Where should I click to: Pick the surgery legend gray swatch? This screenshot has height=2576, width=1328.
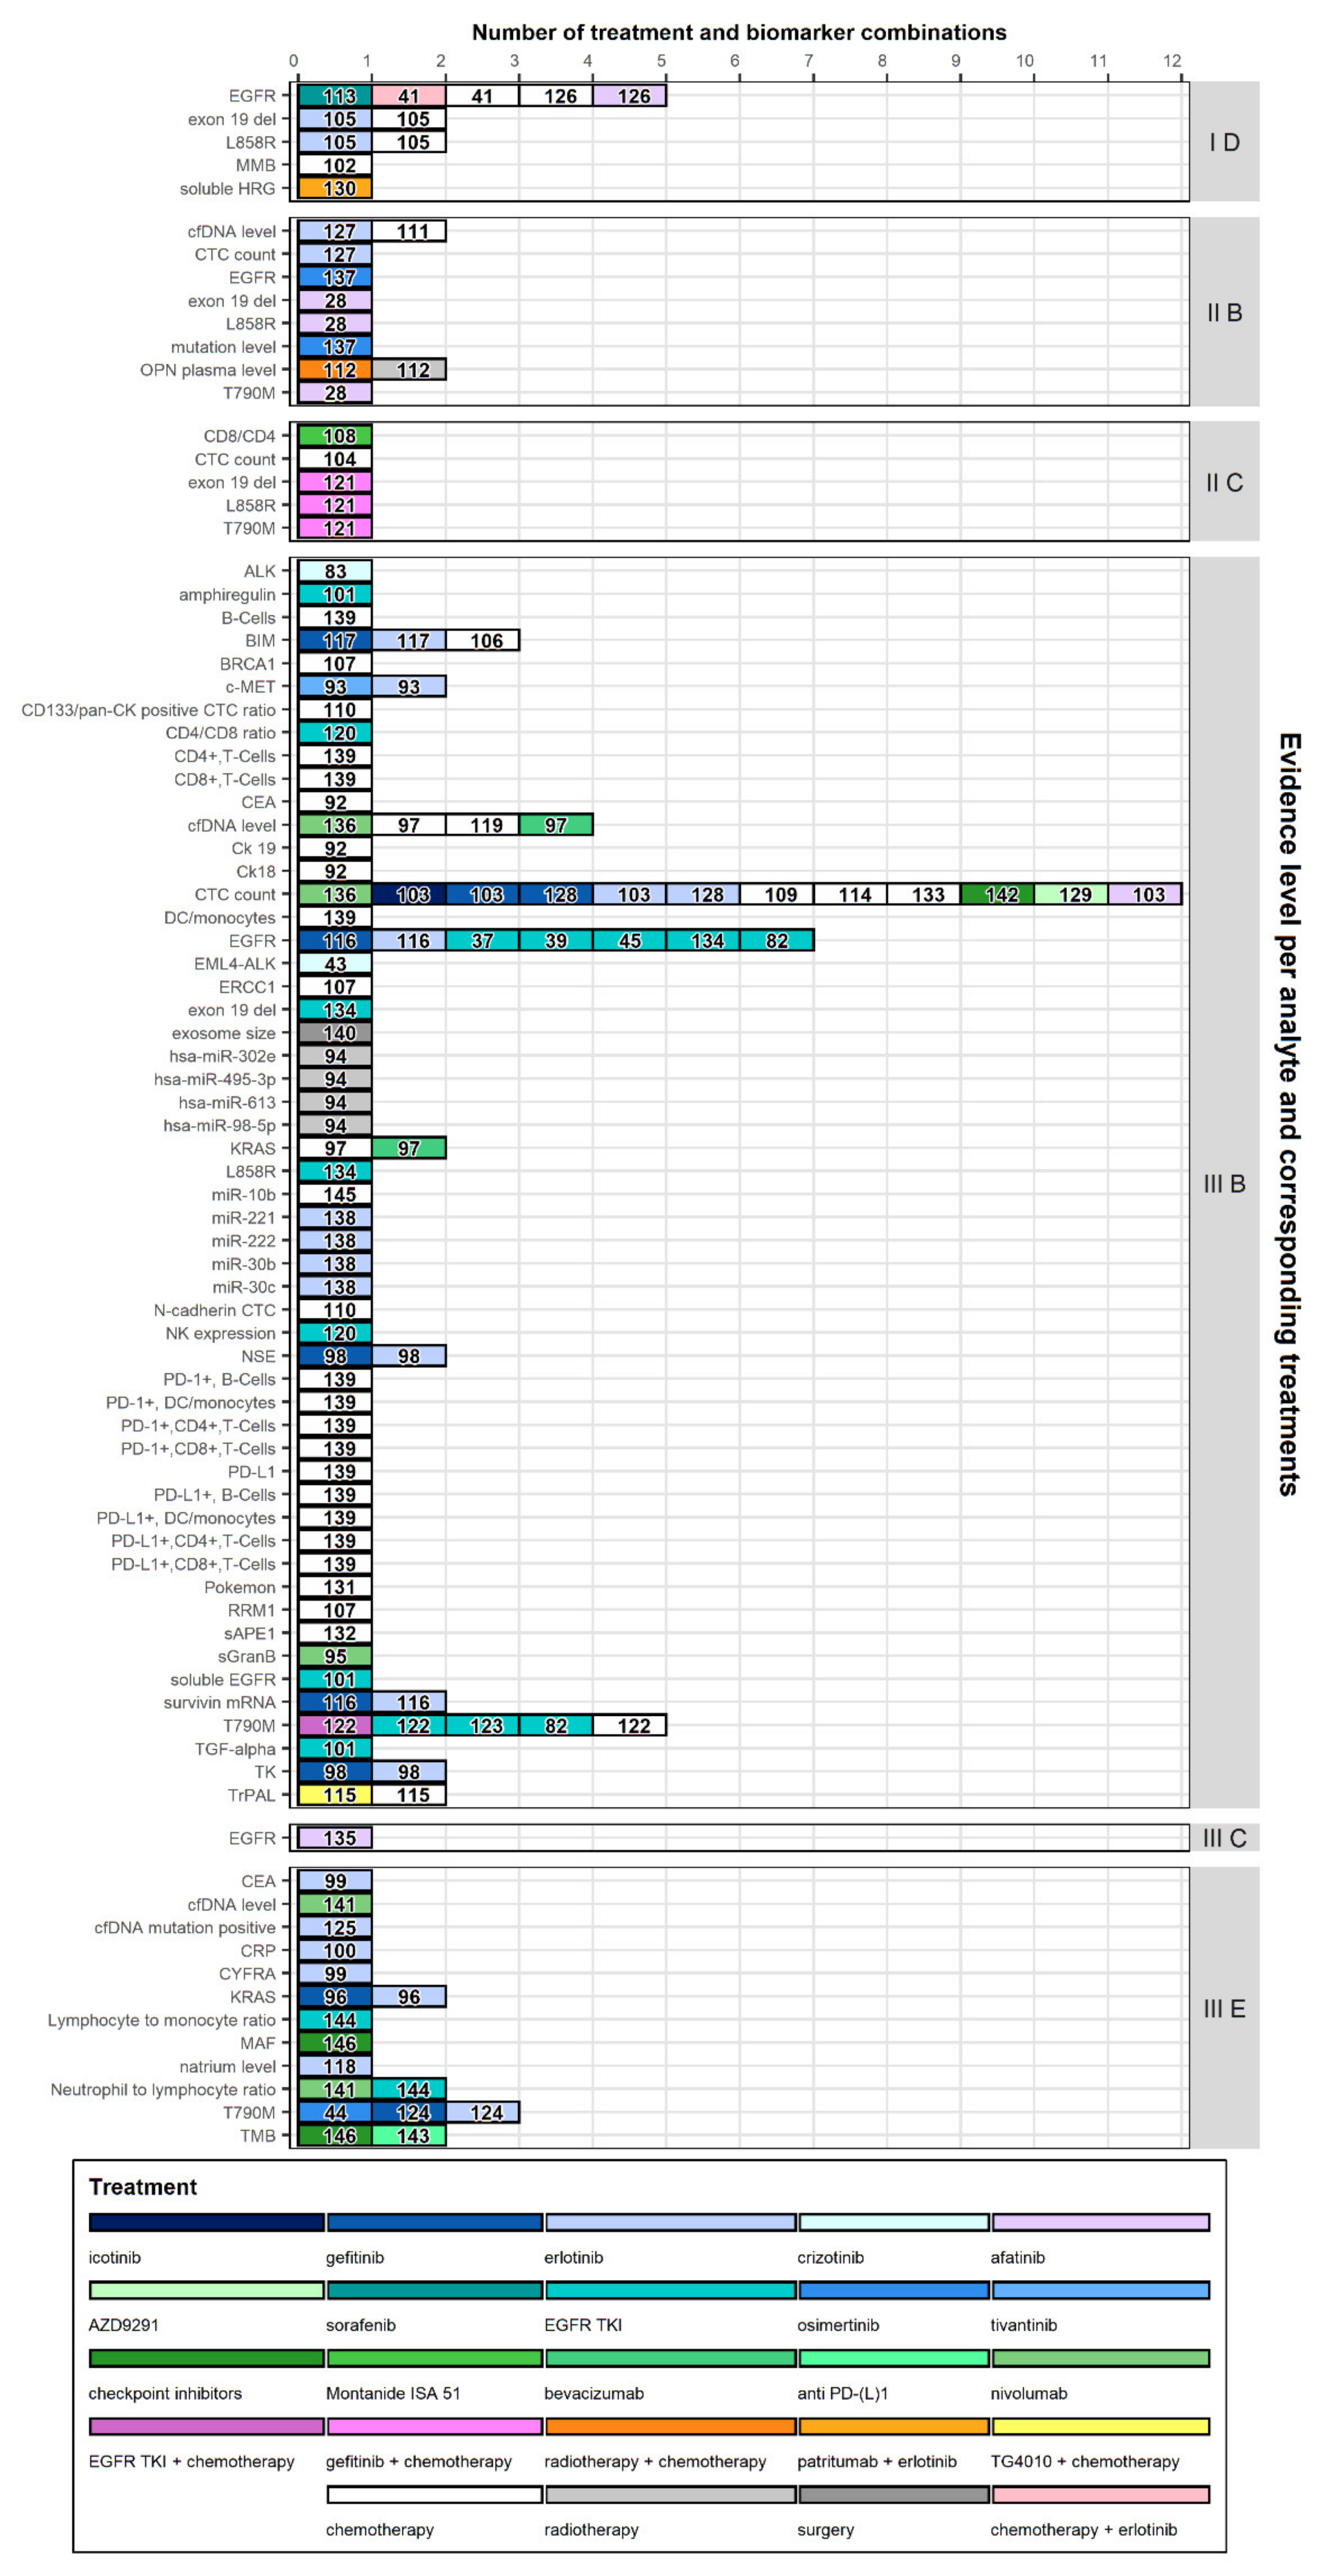(x=894, y=2494)
